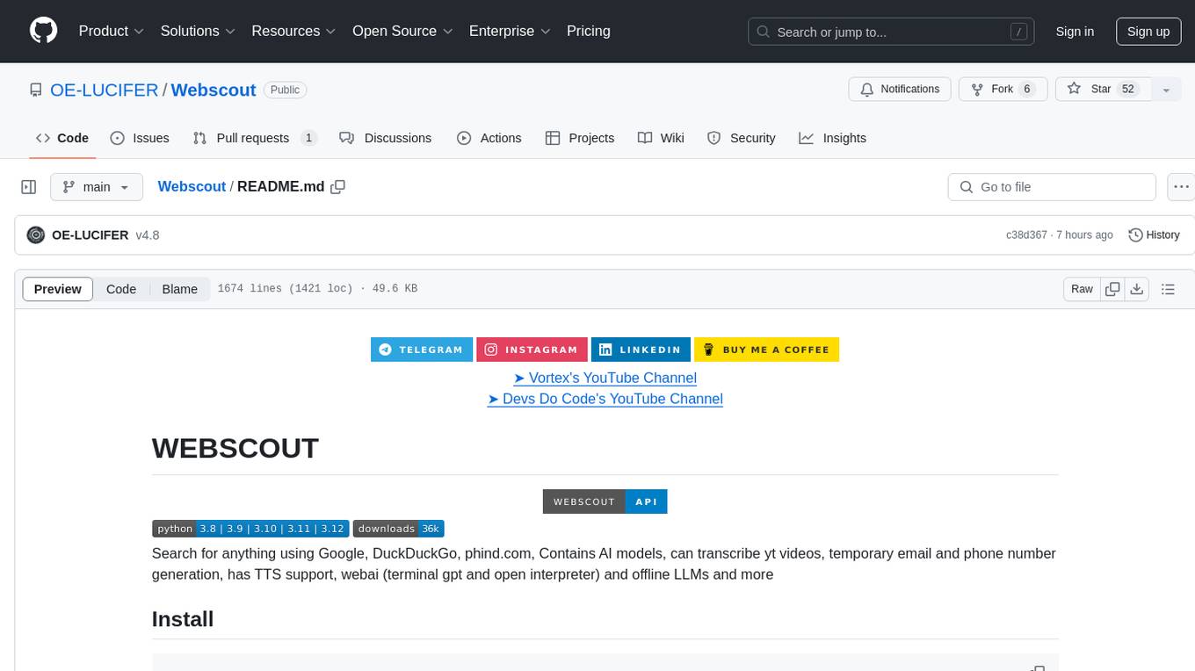Viewport: 1195px width, 671px height.
Task: Click the Instagram badge
Action: [x=532, y=350]
